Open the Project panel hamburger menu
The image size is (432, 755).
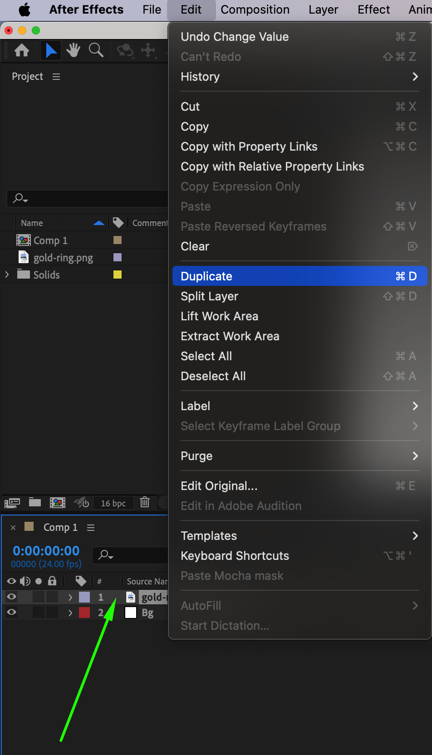point(56,77)
